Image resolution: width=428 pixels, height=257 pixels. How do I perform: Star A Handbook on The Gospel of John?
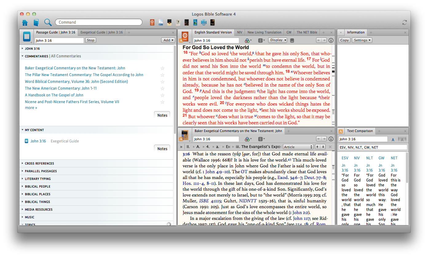pyautogui.click(x=163, y=95)
